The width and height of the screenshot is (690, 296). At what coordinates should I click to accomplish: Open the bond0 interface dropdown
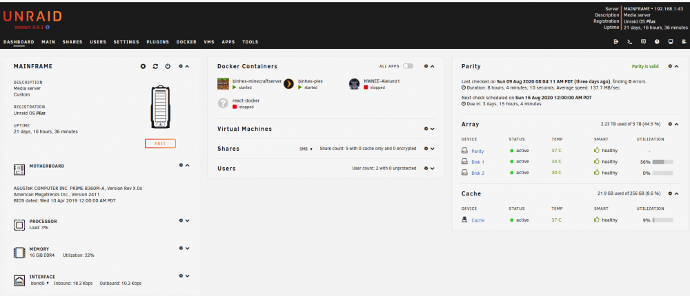[x=39, y=284]
